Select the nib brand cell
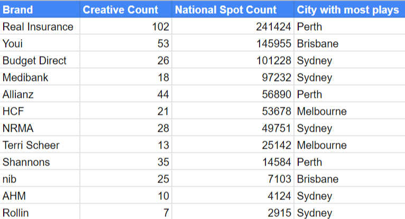This screenshot has width=405, height=219. [40, 178]
